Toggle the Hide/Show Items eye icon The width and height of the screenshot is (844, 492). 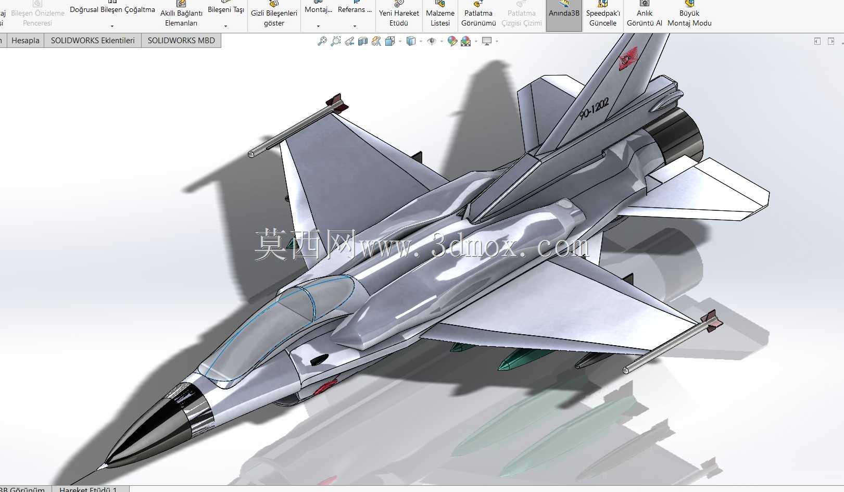click(432, 41)
